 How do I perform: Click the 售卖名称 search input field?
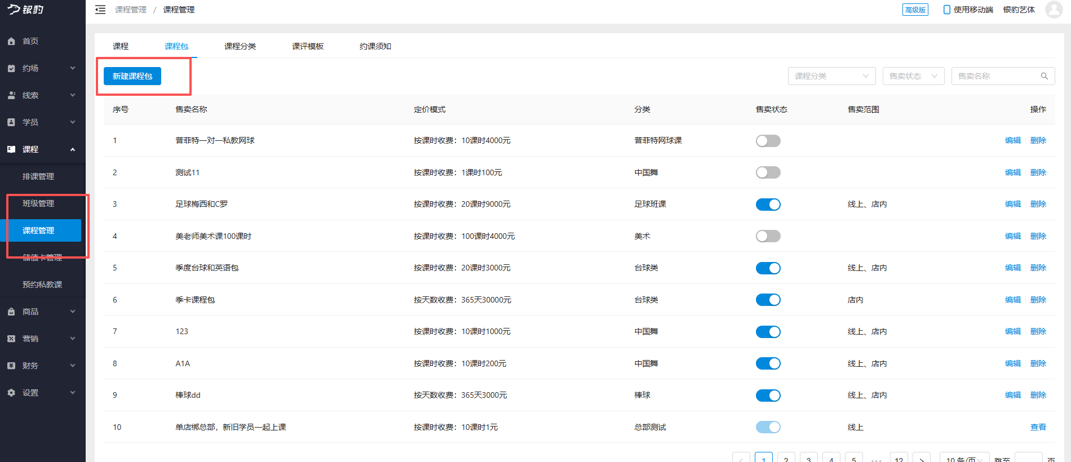tap(995, 76)
